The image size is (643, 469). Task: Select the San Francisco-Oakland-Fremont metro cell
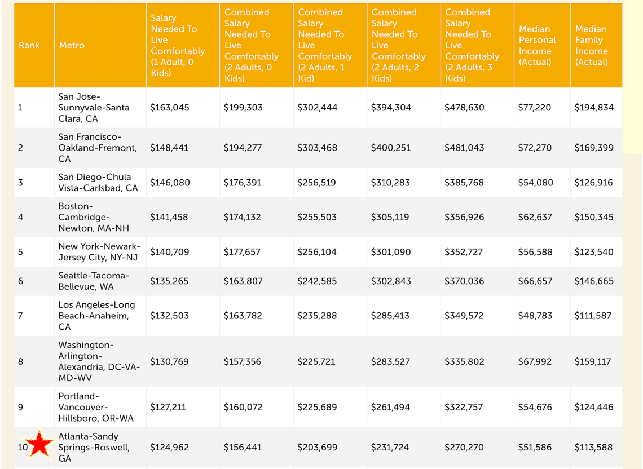pos(97,148)
